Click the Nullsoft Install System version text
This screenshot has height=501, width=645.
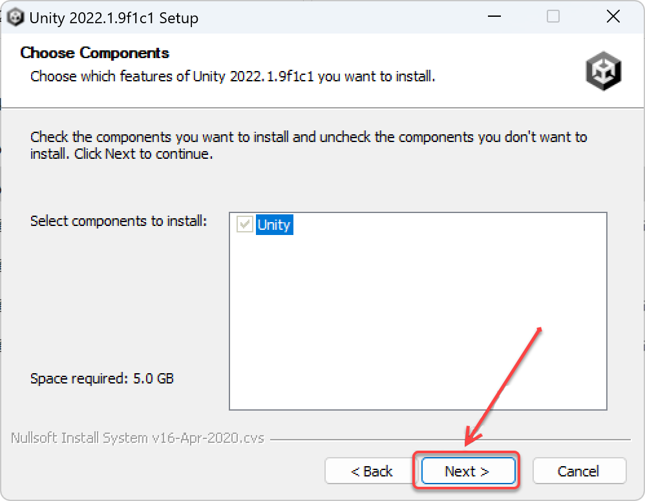(138, 438)
